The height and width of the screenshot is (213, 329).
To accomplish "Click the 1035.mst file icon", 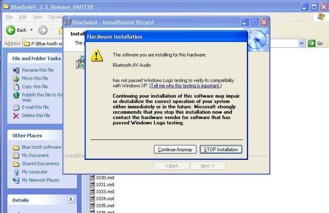I will click(x=92, y=205).
